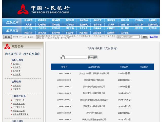Click the red emblem beside 政务公开 sidebar heading
Viewport: 162px width, 122px height.
(7, 46)
